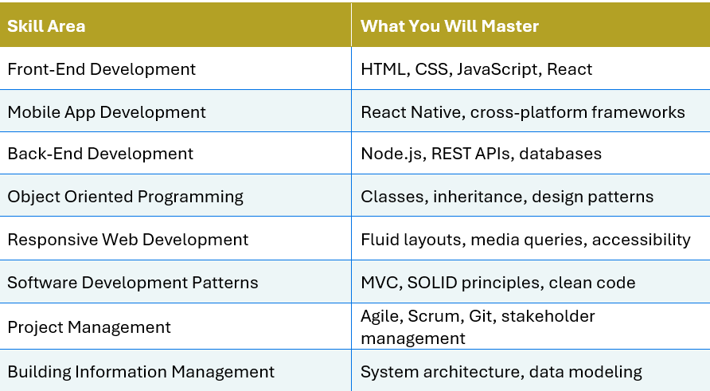The width and height of the screenshot is (710, 391).
Task: Click the 'HTML, CSS, JavaScript, React' cell
Action: (476, 69)
